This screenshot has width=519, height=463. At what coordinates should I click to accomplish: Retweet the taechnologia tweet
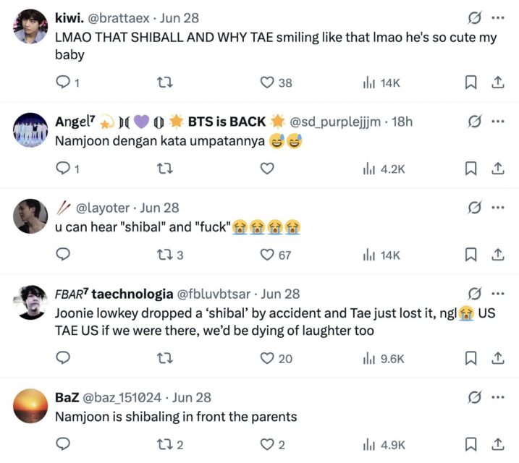(166, 357)
